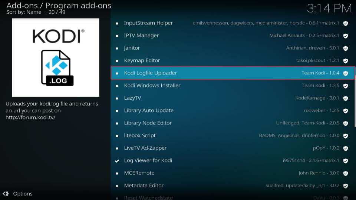Viewport: 356px width, 200px height.
Task: Click verified shield icon for Log Viewer for Kodi
Action: pos(346,161)
